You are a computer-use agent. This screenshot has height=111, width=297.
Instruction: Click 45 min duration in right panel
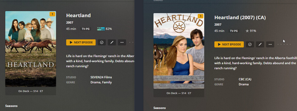219,31
